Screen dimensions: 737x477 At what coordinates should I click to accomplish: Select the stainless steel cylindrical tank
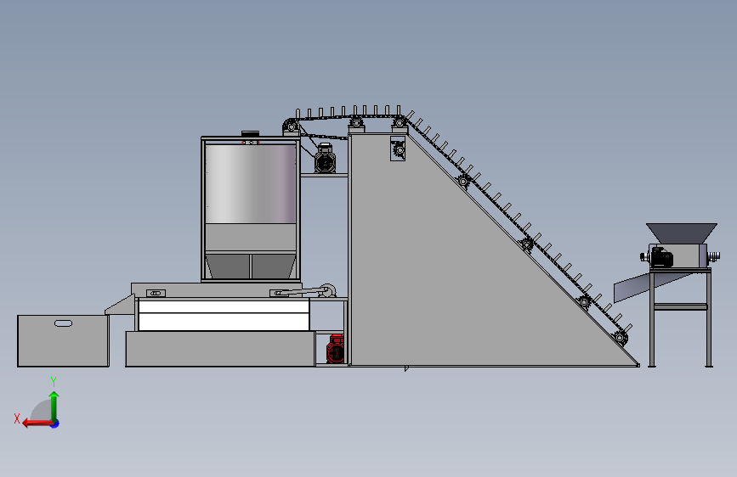point(251,183)
